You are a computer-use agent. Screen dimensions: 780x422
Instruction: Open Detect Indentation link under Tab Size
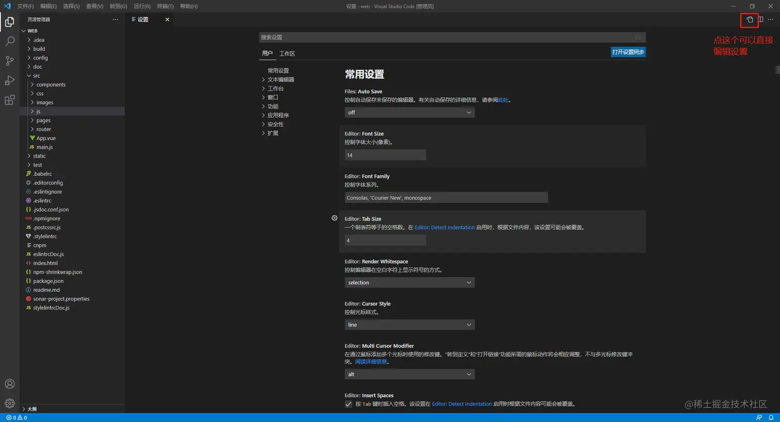point(445,227)
